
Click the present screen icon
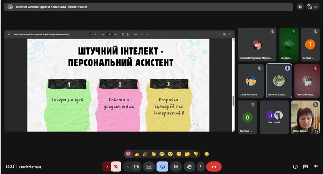click(x=149, y=166)
